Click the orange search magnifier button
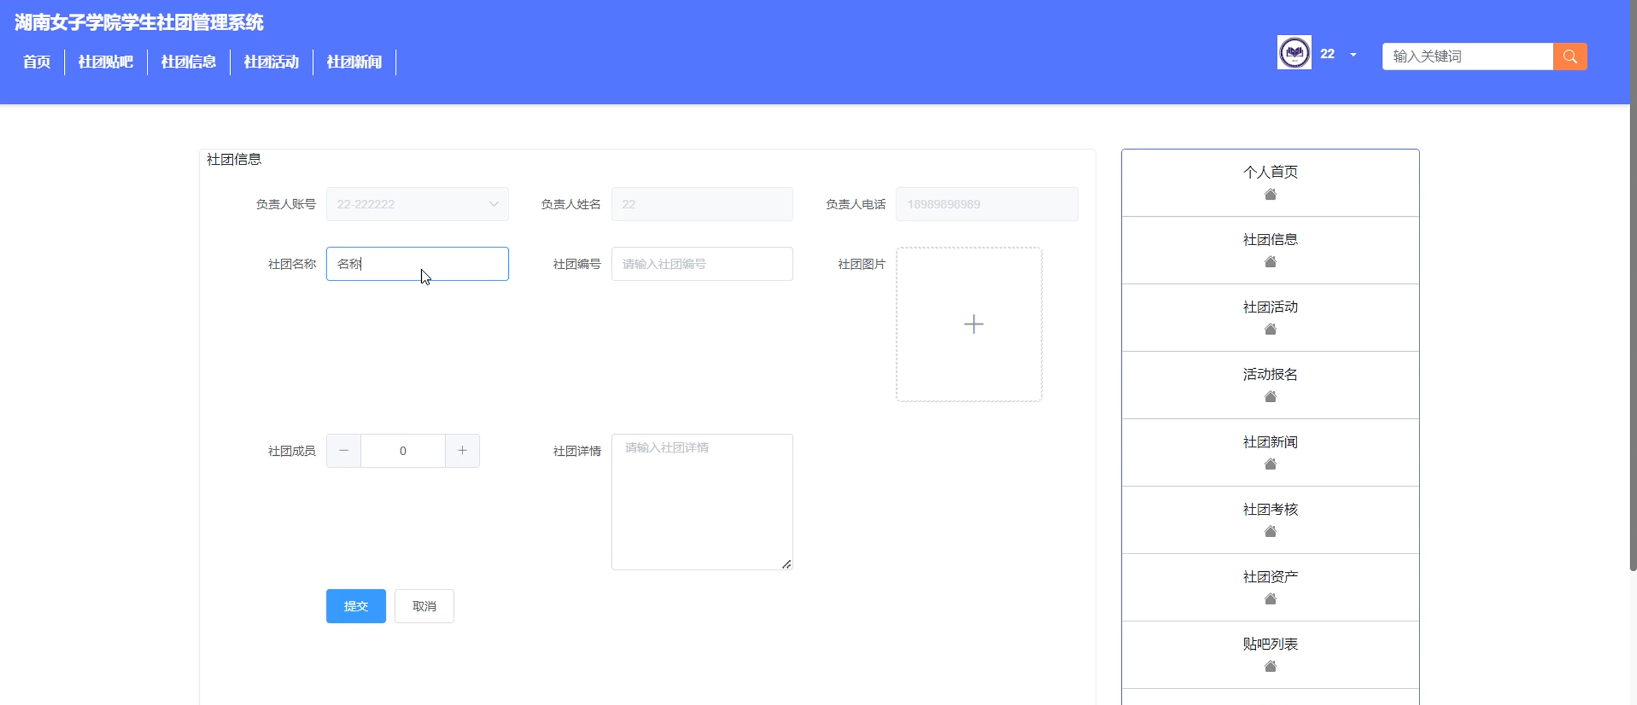 click(x=1570, y=56)
